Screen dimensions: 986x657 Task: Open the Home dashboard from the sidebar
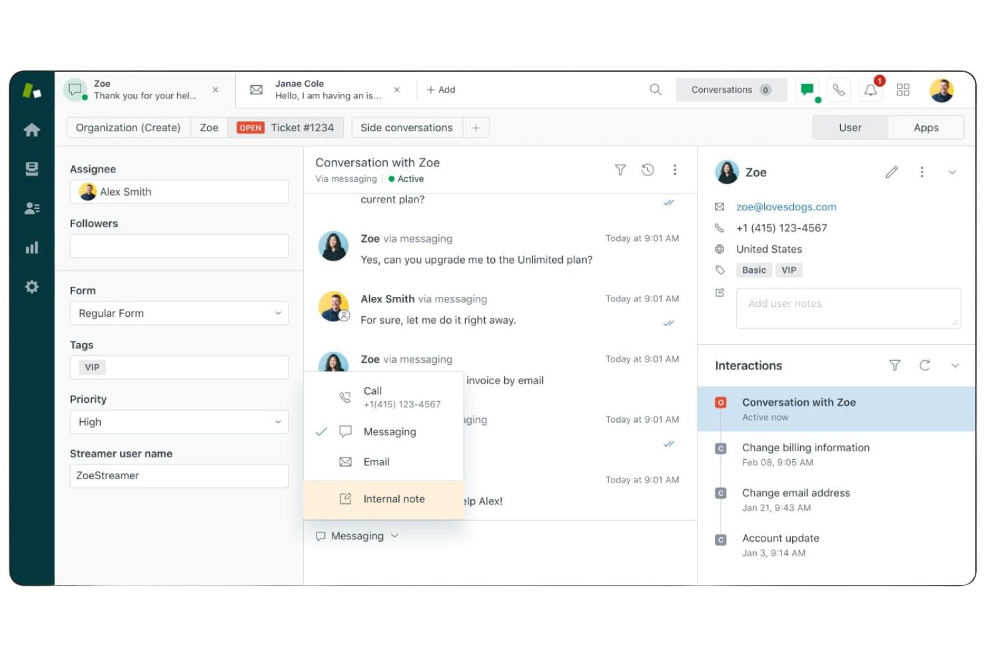click(x=31, y=130)
